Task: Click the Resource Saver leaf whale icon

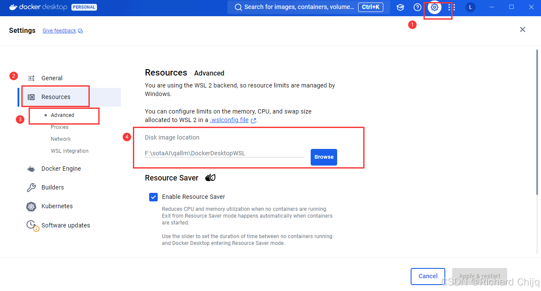Action: (x=210, y=178)
